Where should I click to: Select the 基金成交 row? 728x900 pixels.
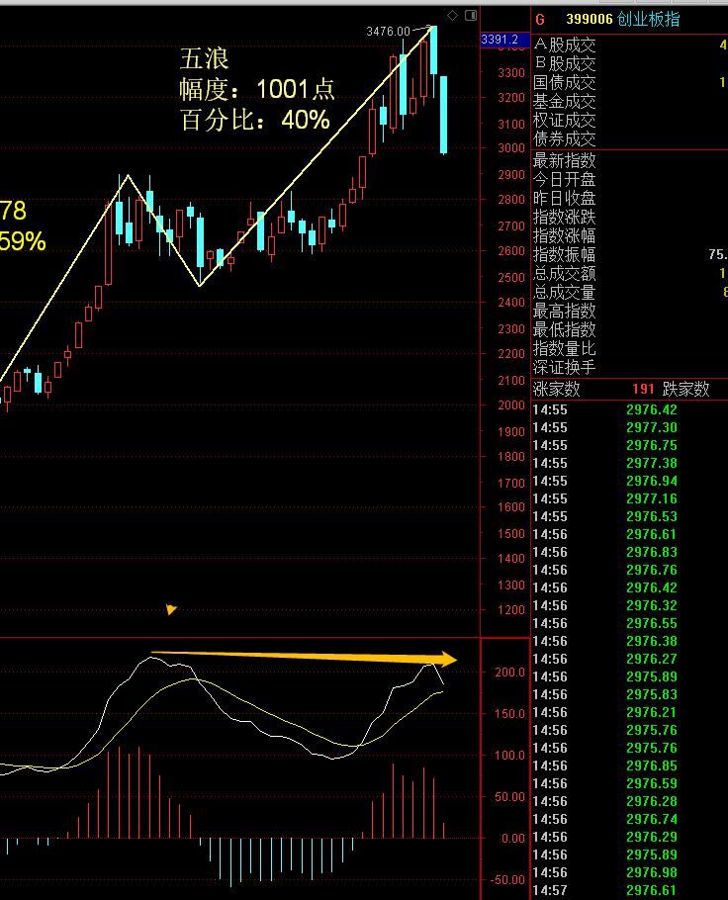click(630, 102)
